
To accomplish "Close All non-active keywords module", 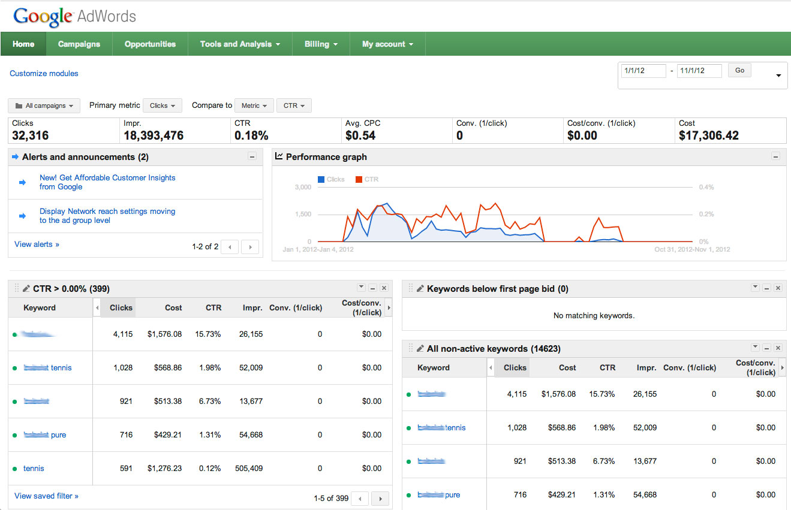I will [778, 348].
